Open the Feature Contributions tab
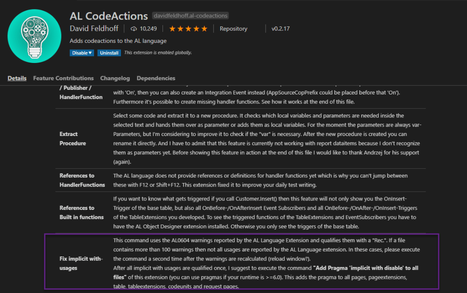This screenshot has width=467, height=293. tap(63, 78)
